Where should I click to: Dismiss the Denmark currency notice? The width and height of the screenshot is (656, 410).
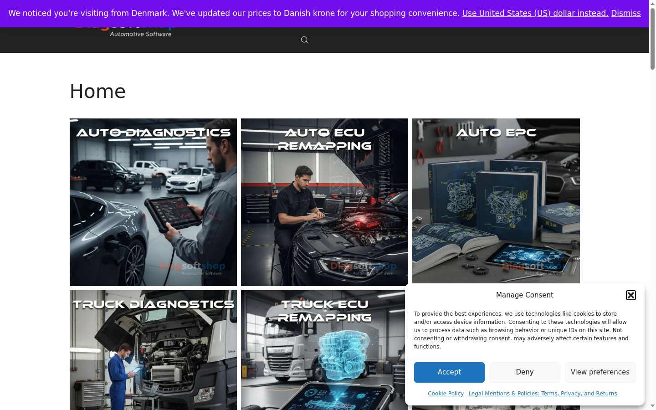(x=626, y=13)
